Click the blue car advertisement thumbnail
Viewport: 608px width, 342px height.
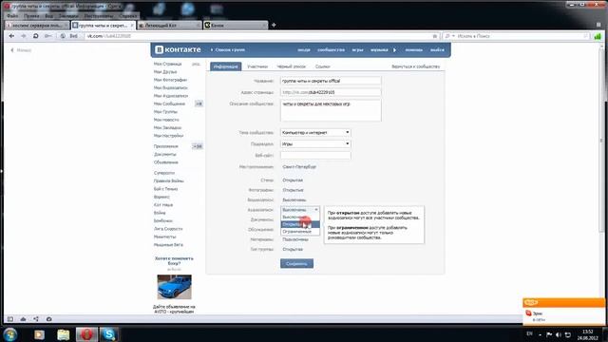tap(174, 287)
